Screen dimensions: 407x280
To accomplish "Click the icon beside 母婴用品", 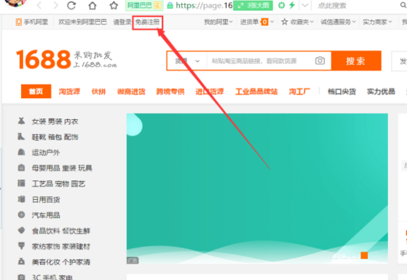I will pos(21,167).
